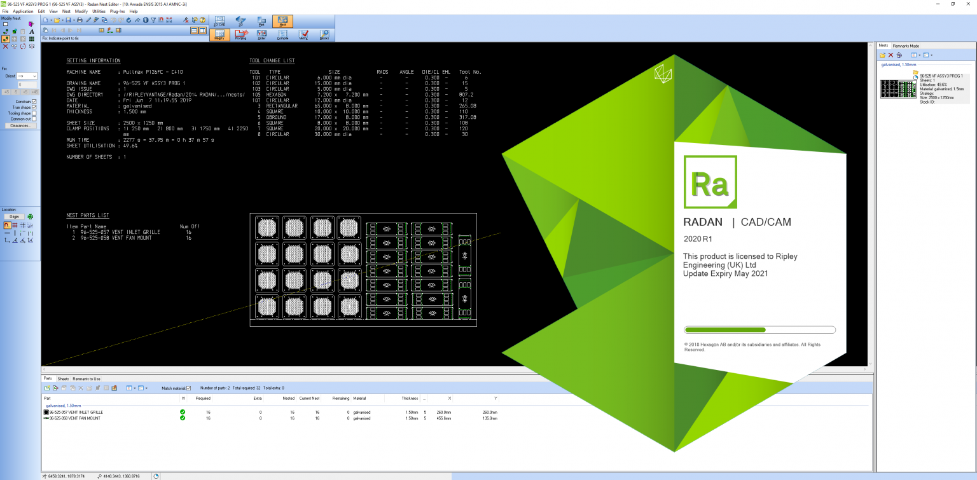Screen dimensions: 977x480
Task: Expand the New document dropdown arrow
Action: pyautogui.click(x=50, y=20)
